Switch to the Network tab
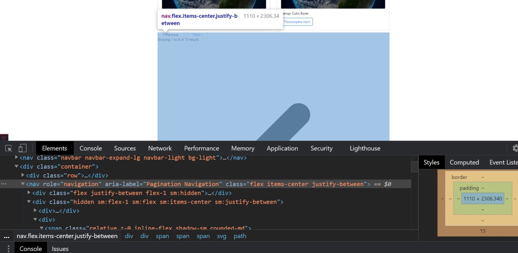This screenshot has height=253, width=518. (x=160, y=148)
